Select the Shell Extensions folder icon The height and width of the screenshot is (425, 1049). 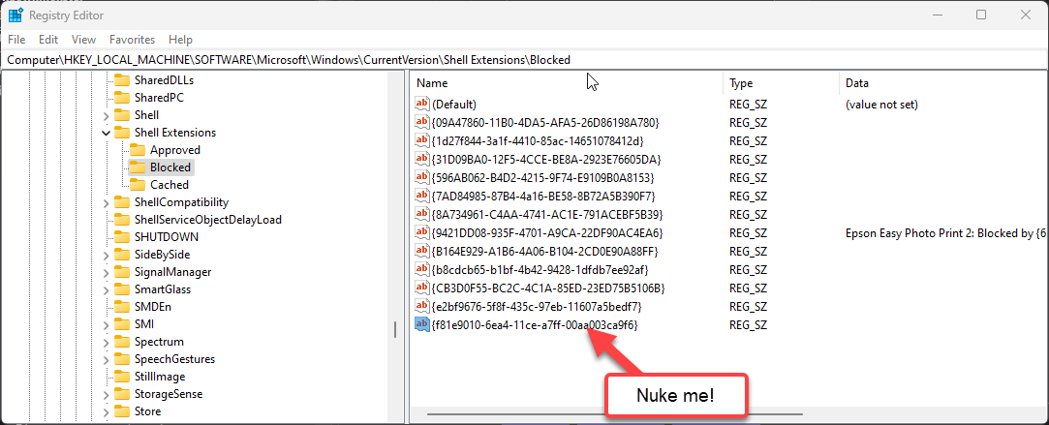click(x=122, y=133)
